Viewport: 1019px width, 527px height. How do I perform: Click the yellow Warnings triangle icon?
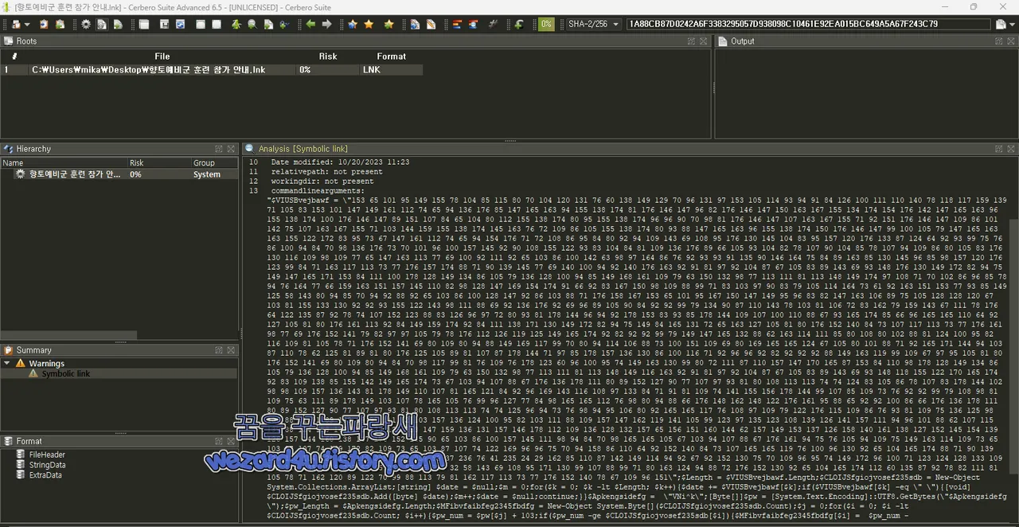(x=21, y=363)
